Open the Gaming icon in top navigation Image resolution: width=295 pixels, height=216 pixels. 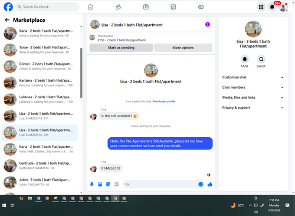click(201, 7)
